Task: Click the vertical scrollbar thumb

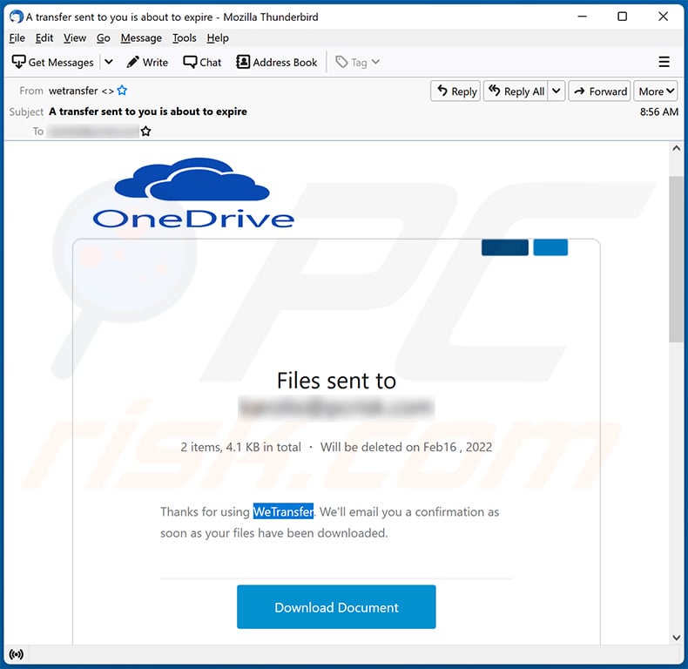Action: coord(676,259)
